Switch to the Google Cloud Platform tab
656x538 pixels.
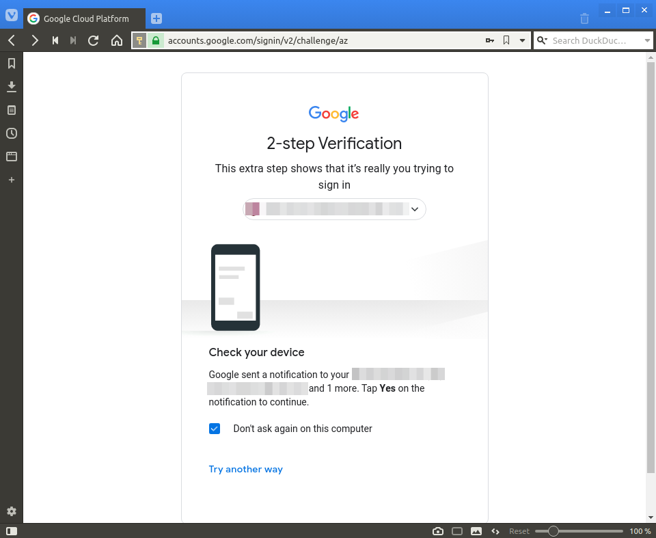(x=84, y=18)
